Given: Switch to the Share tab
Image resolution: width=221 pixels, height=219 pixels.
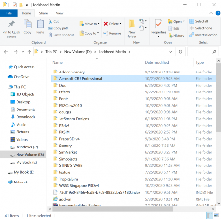Looking at the screenshot, I should click(43, 13).
